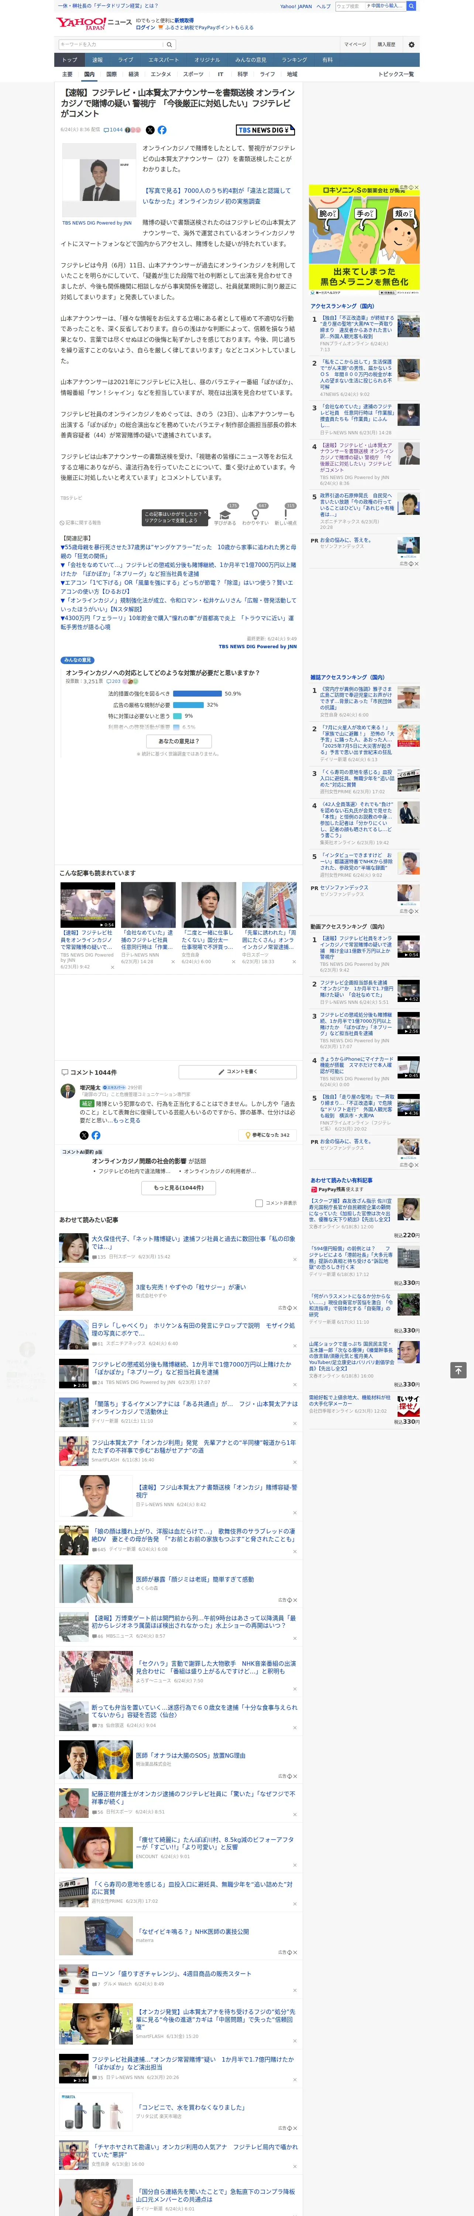The height and width of the screenshot is (2216, 474).
Task: Select the ライブ tab in blue nav
Action: click(x=126, y=60)
